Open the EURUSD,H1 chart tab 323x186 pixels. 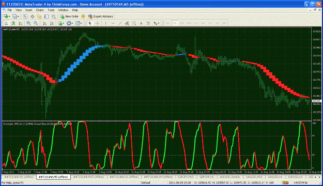pos(295,177)
